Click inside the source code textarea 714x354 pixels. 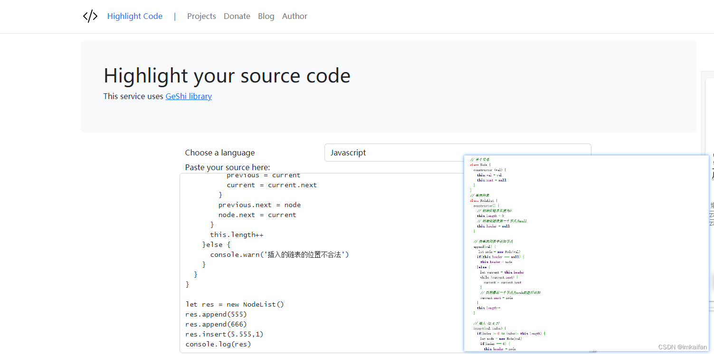click(322, 263)
